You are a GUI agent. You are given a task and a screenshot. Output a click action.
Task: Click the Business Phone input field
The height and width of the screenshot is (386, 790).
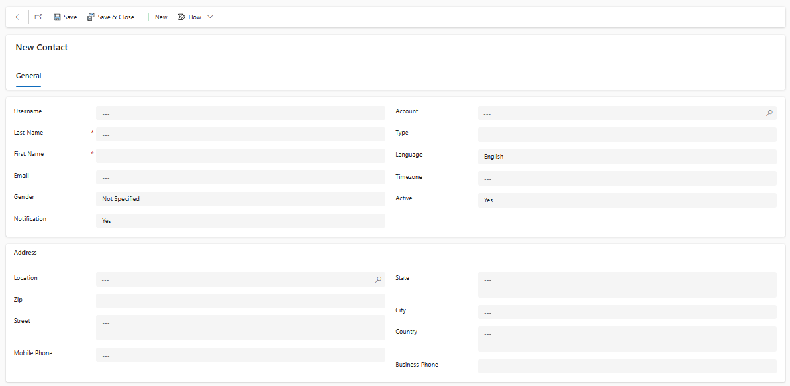(627, 366)
